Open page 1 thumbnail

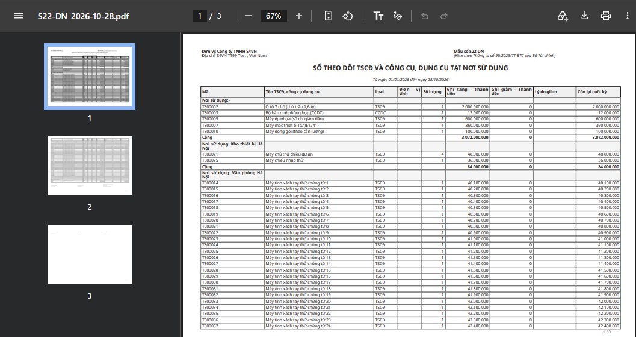[x=90, y=76]
